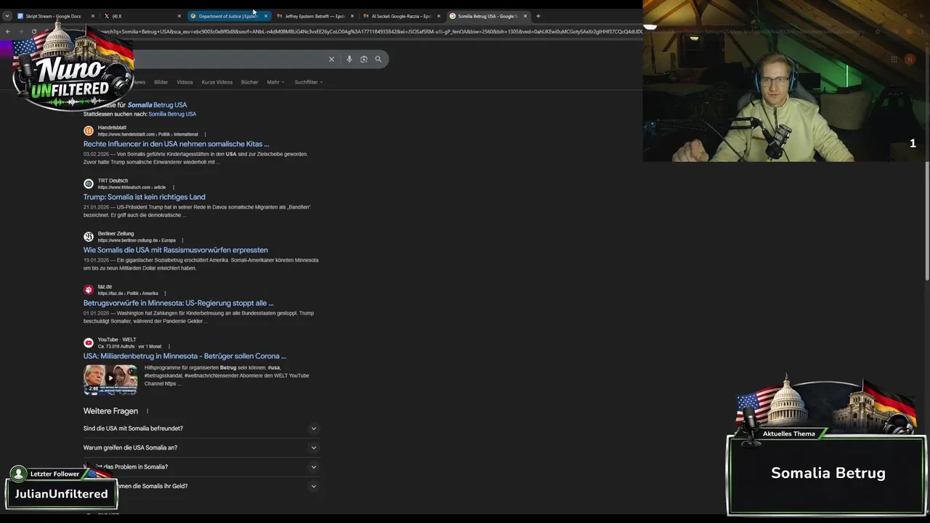Expand the Suchfilter dropdown

[x=309, y=82]
